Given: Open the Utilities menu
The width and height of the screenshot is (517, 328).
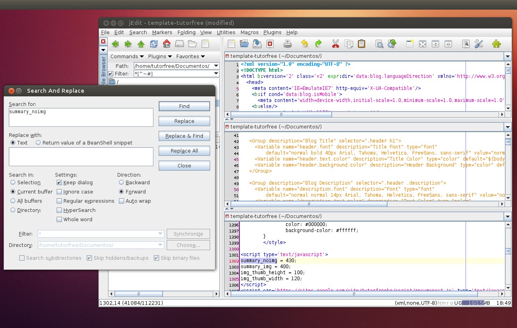Looking at the screenshot, I should pos(226,33).
